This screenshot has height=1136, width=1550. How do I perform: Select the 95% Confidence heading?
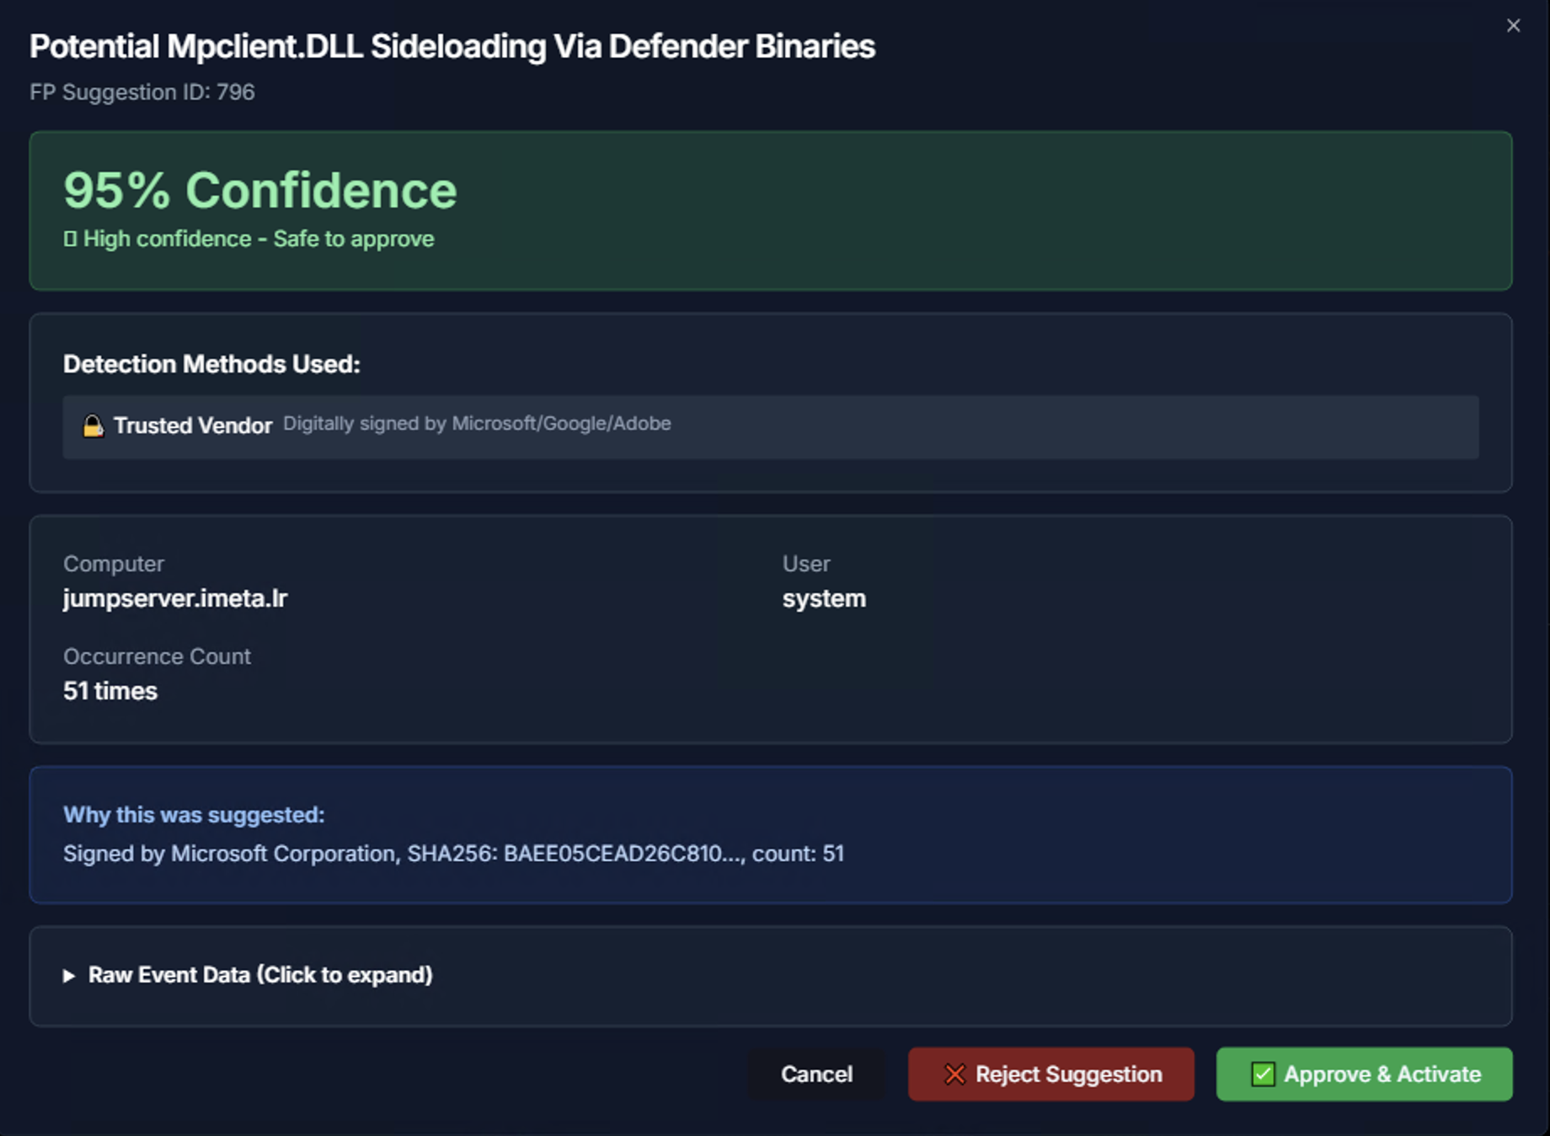pos(259,190)
